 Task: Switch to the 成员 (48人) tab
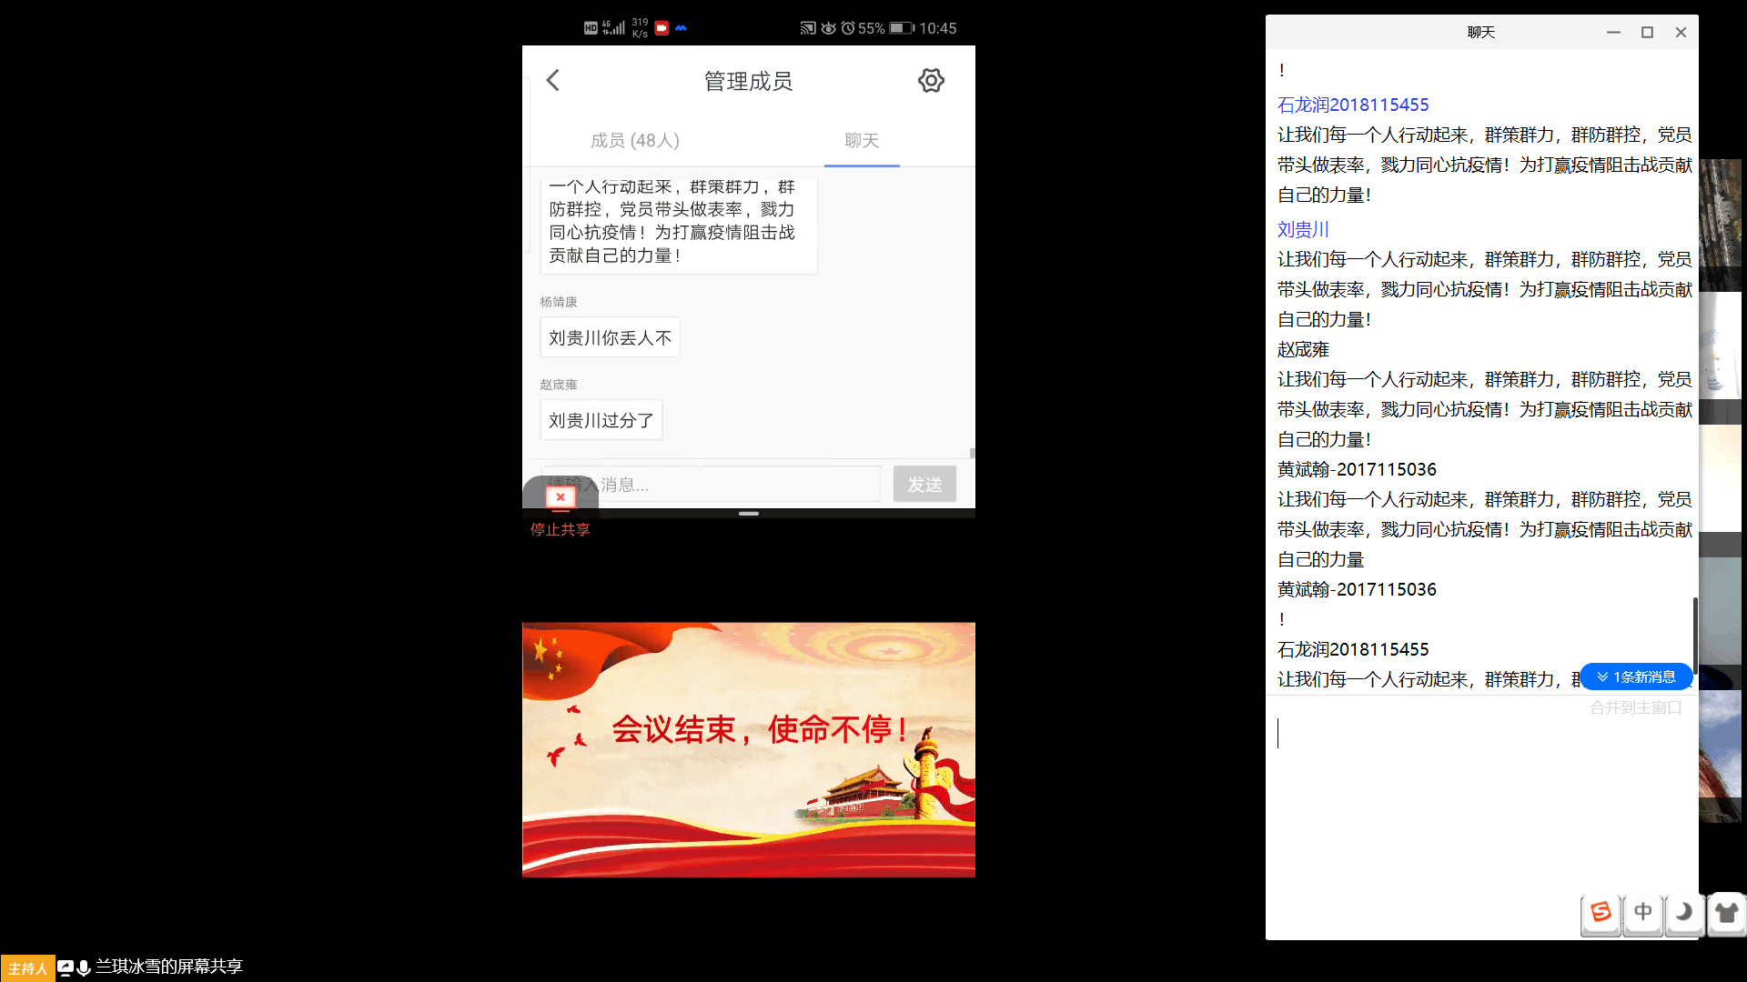click(635, 140)
